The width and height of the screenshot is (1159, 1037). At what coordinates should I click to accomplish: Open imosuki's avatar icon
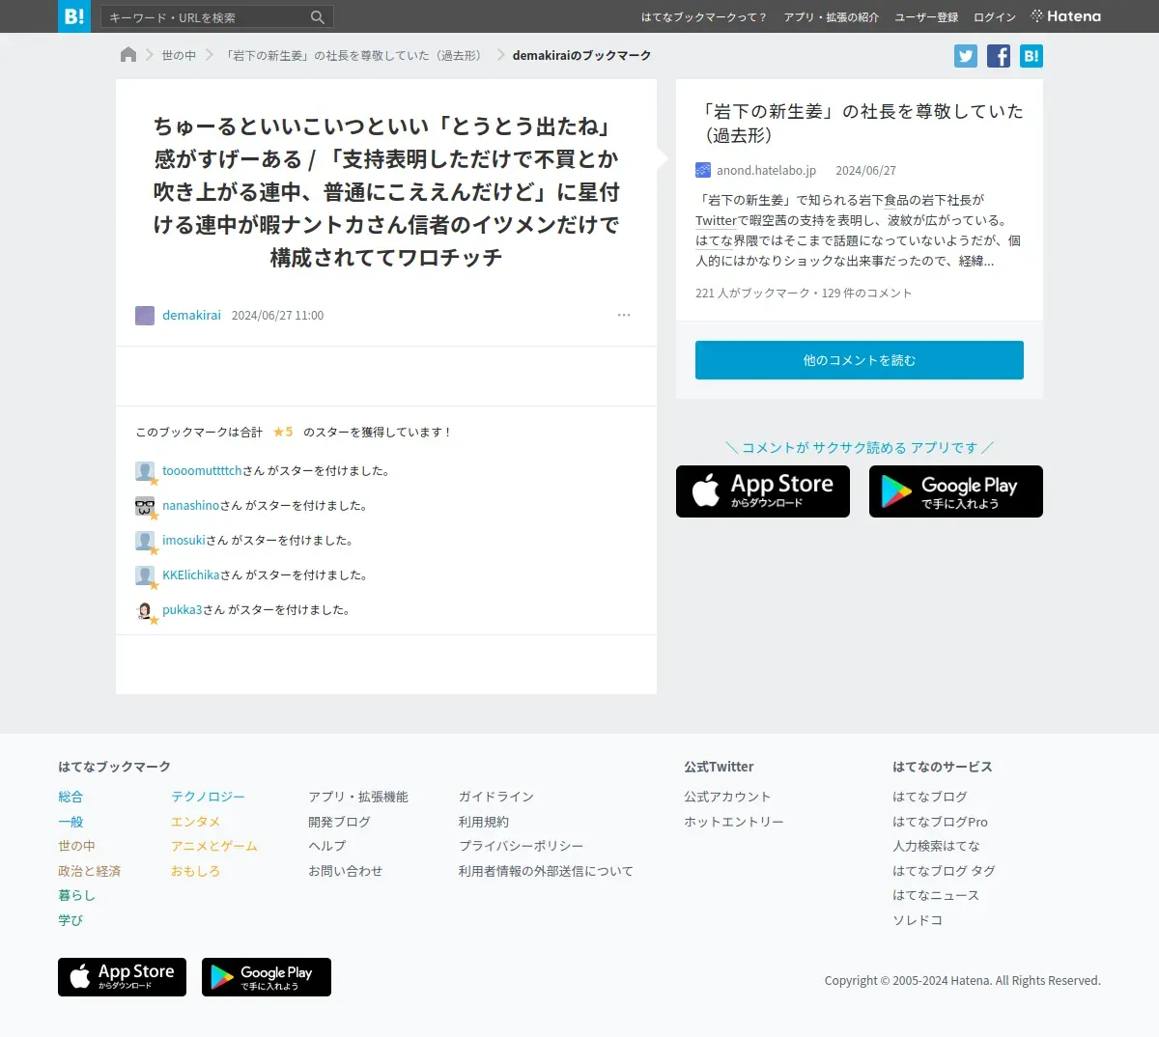[x=145, y=541]
